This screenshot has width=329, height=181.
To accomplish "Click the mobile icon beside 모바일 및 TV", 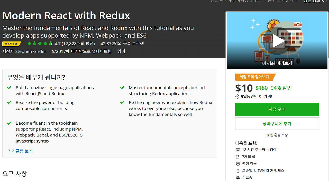I will click(238, 171).
